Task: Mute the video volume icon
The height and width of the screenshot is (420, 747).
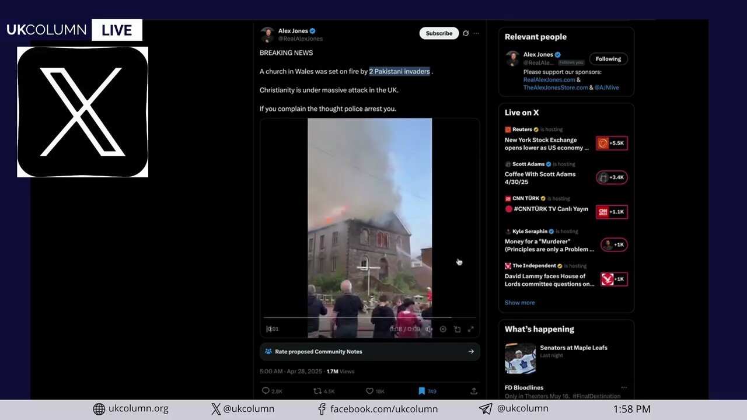Action: 428,329
